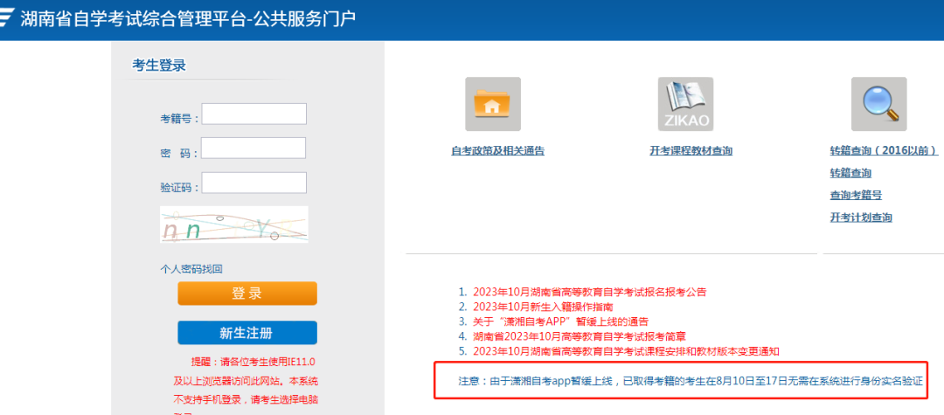The image size is (944, 415).
Task: Focus the 验证码 input field
Action: click(x=253, y=183)
